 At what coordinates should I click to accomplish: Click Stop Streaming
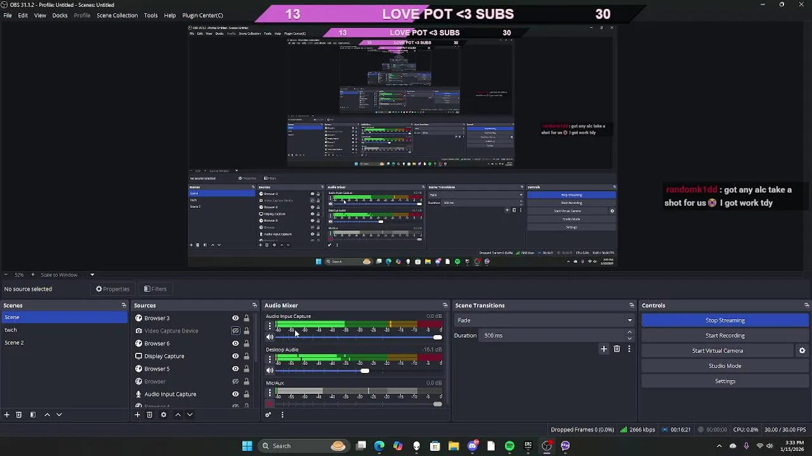[725, 320]
